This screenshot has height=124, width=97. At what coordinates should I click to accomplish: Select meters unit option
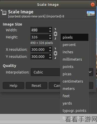75,89
